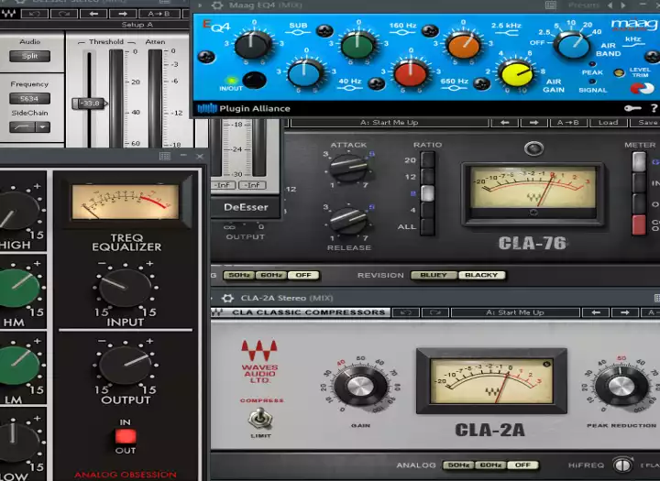The height and width of the screenshot is (481, 660).
Task: Click the right -Inf peak readout
Action: [x=253, y=185]
